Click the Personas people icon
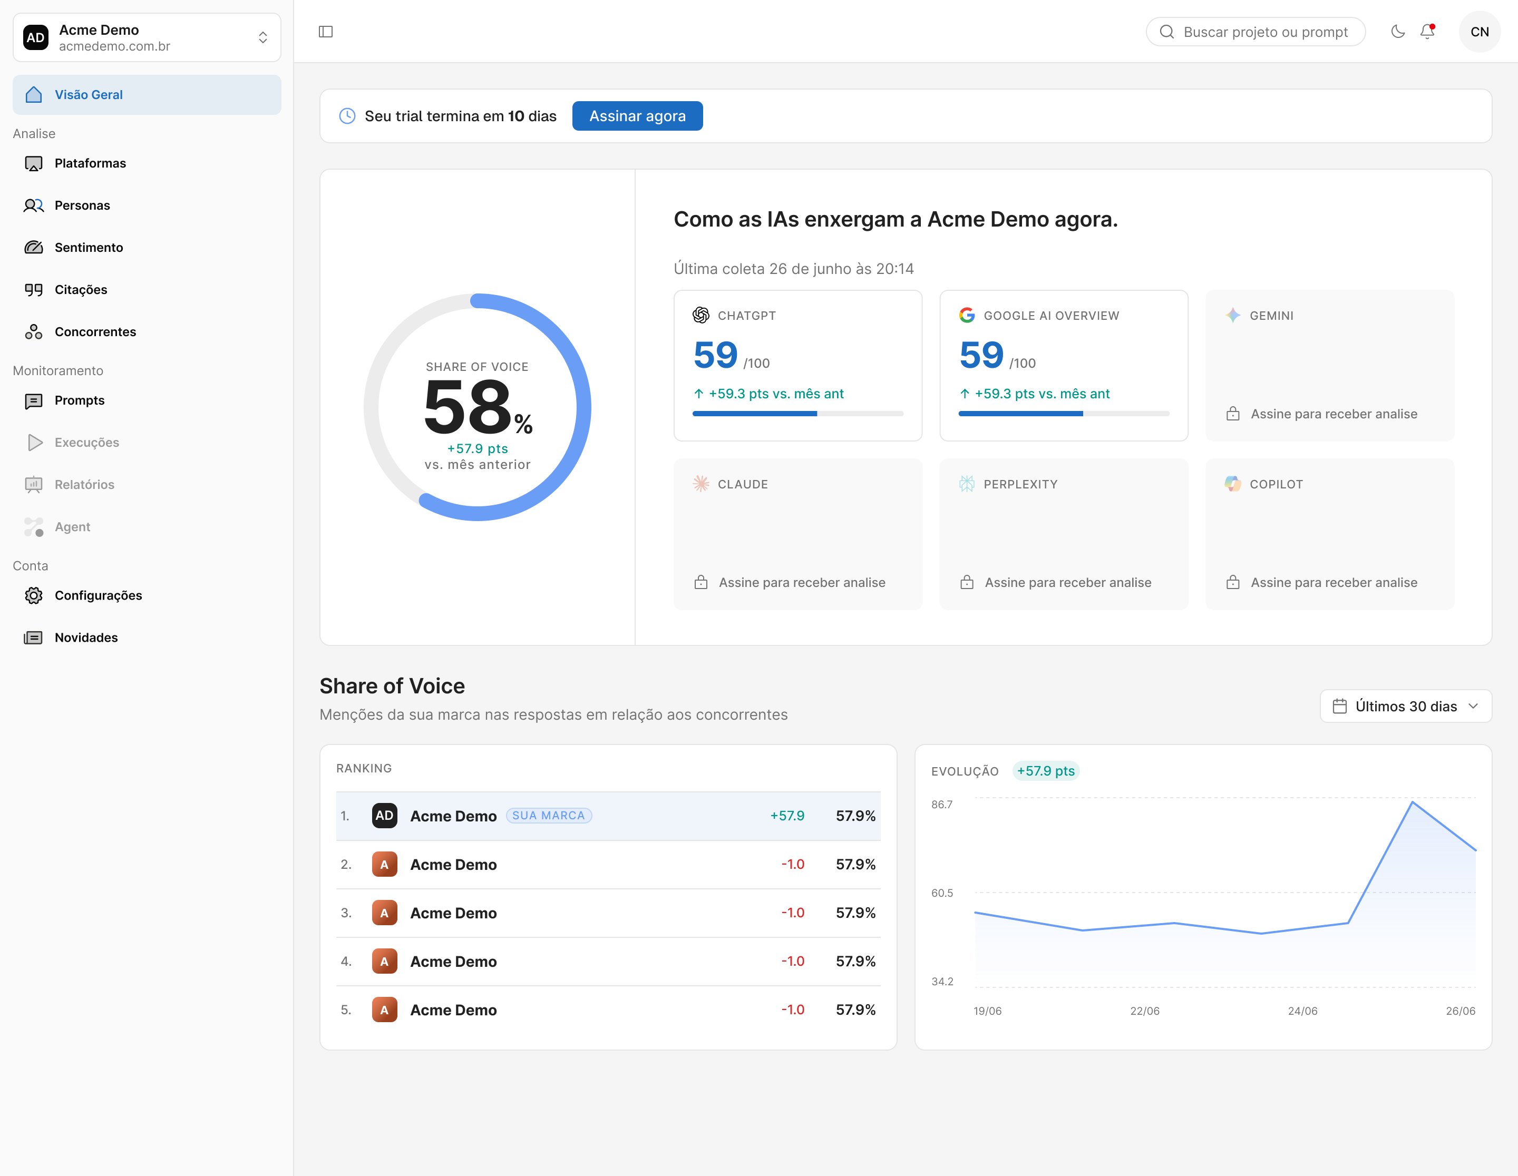Screen dimensions: 1518x1176 [x=33, y=205]
